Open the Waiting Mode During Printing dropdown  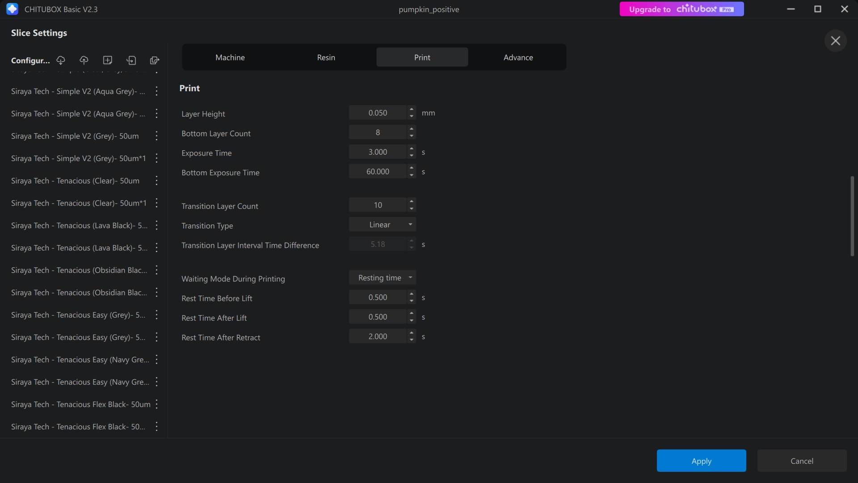pyautogui.click(x=383, y=278)
